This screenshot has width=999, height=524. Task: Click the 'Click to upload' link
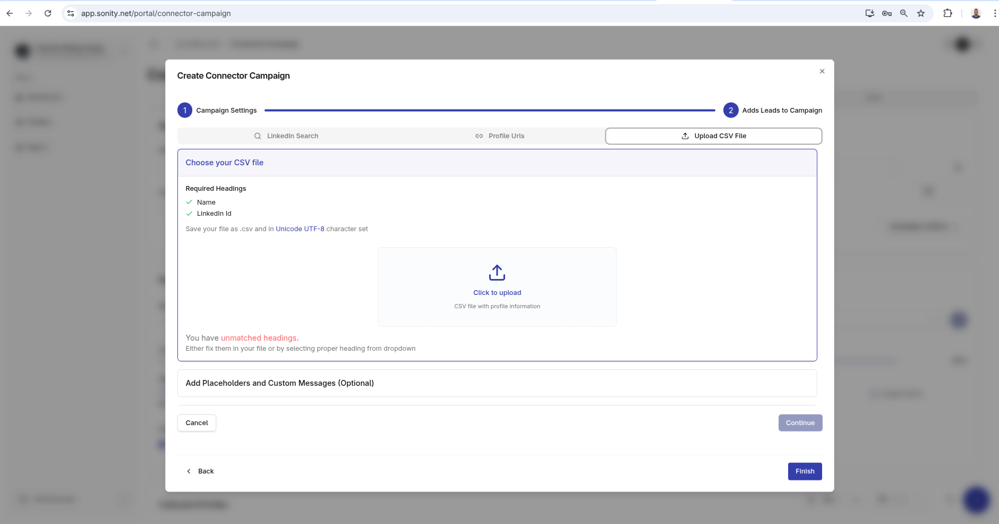pos(497,293)
